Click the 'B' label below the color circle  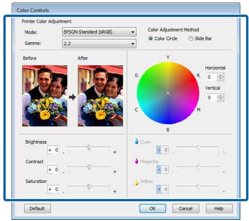[x=168, y=130]
